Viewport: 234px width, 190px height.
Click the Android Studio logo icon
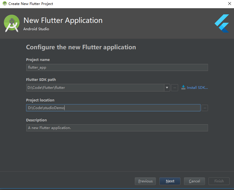pyautogui.click(x=12, y=23)
